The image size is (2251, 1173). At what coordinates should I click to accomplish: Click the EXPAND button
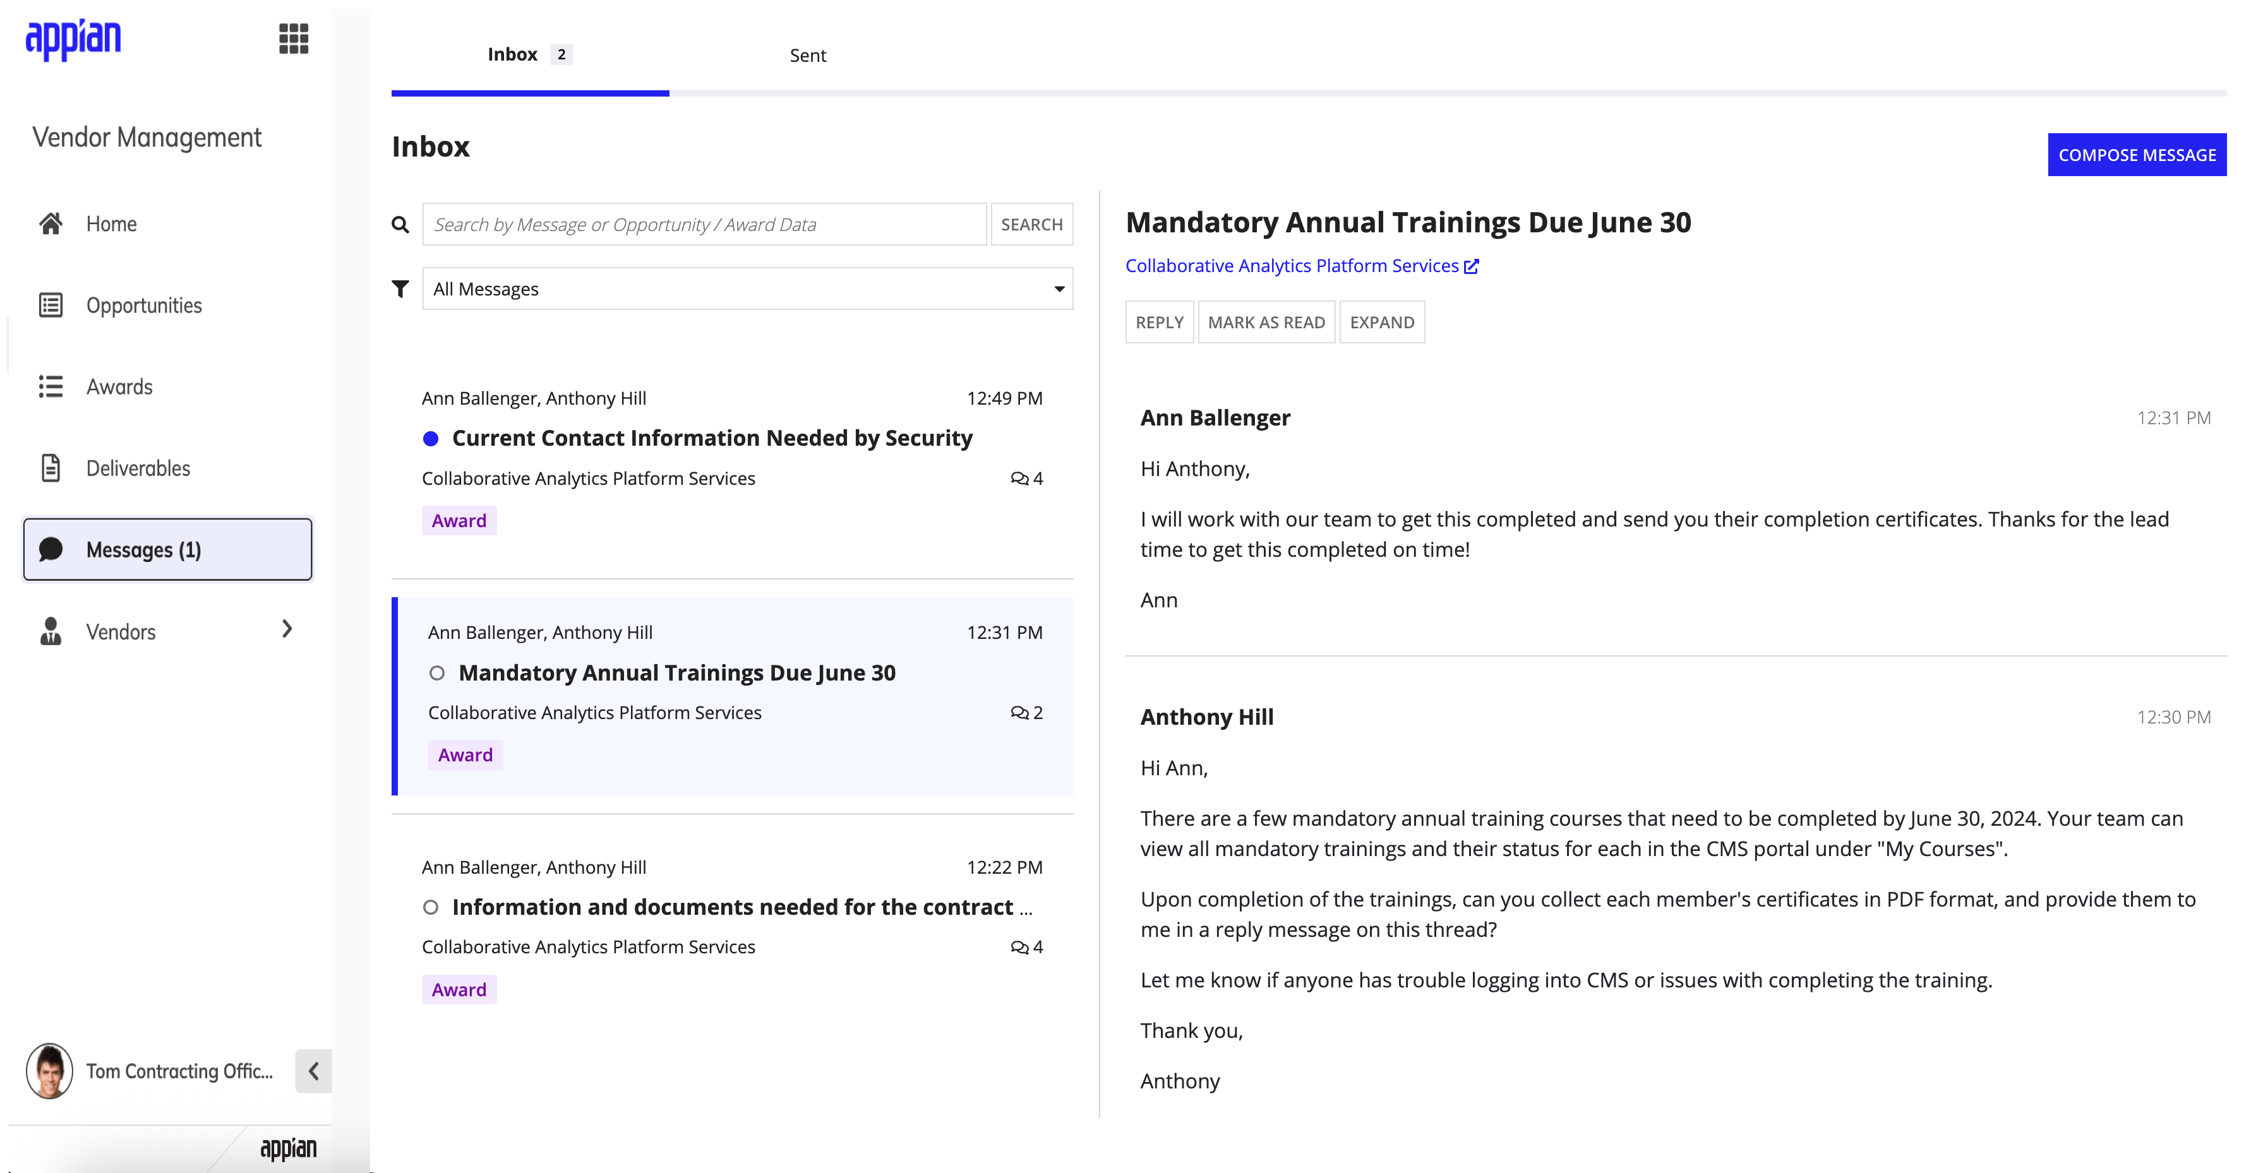click(1381, 323)
